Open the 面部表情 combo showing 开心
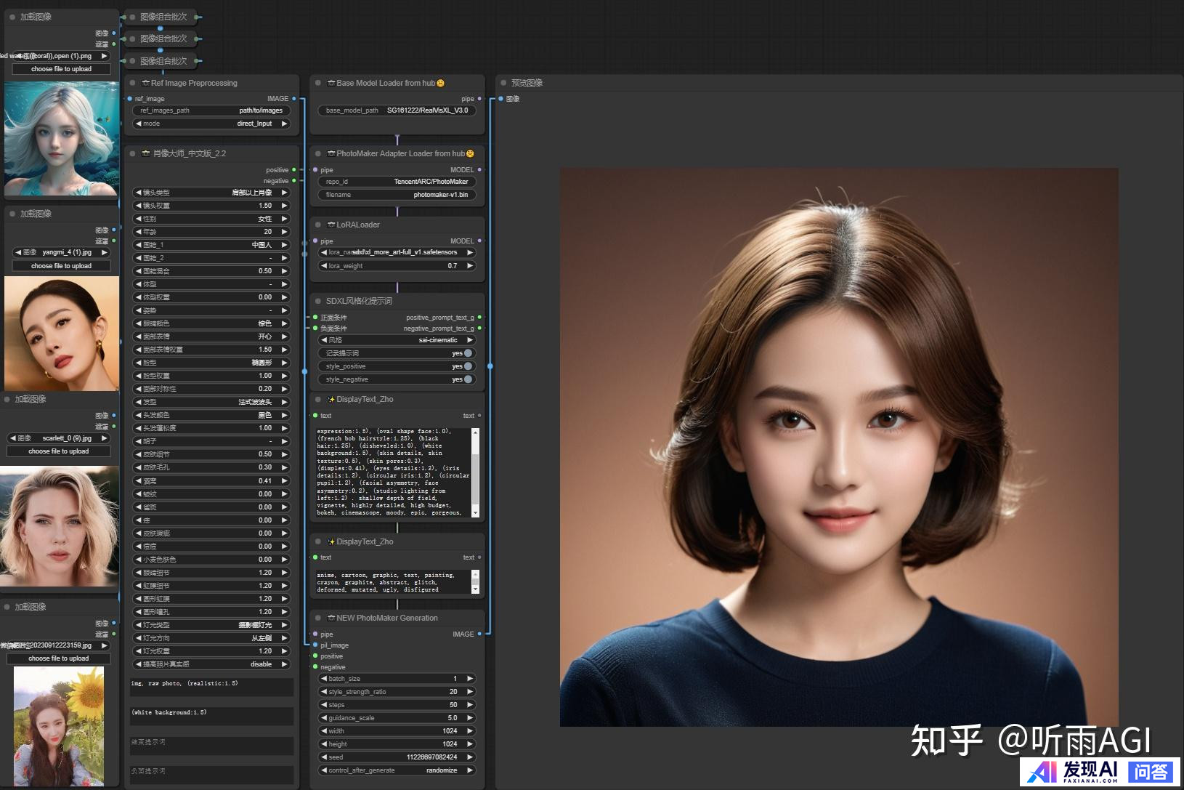This screenshot has height=790, width=1184. [211, 336]
